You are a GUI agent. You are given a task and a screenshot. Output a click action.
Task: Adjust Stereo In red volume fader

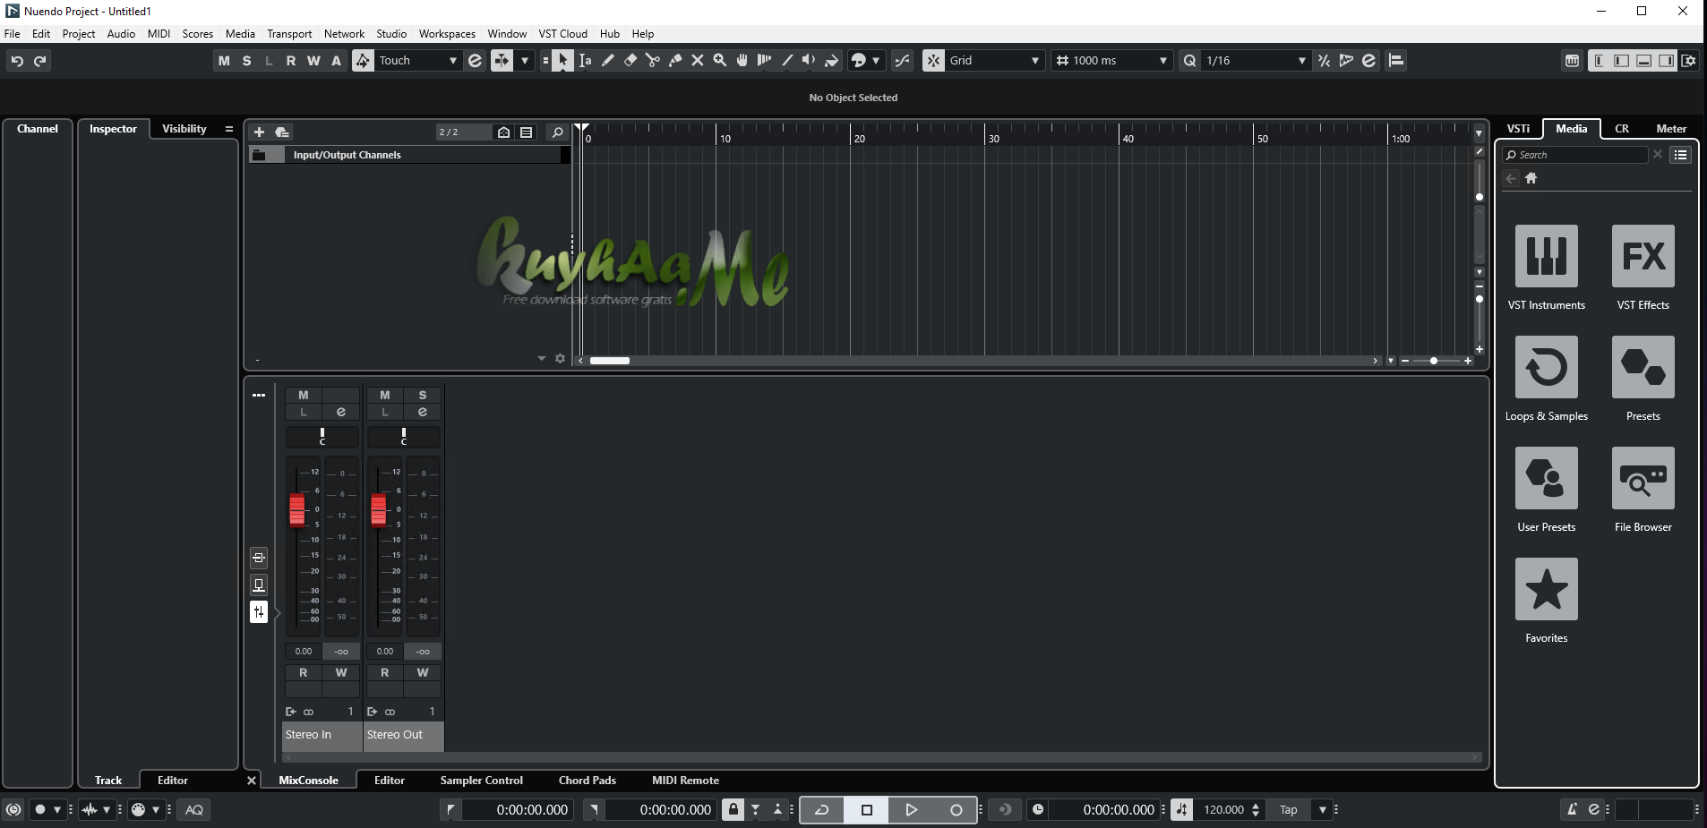pos(297,510)
